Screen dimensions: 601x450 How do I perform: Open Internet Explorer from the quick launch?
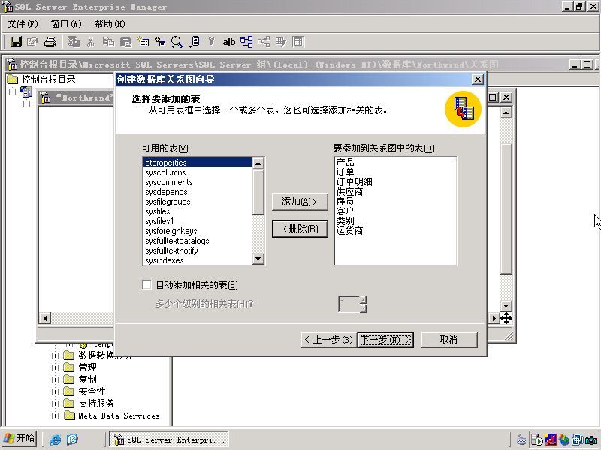click(x=55, y=439)
